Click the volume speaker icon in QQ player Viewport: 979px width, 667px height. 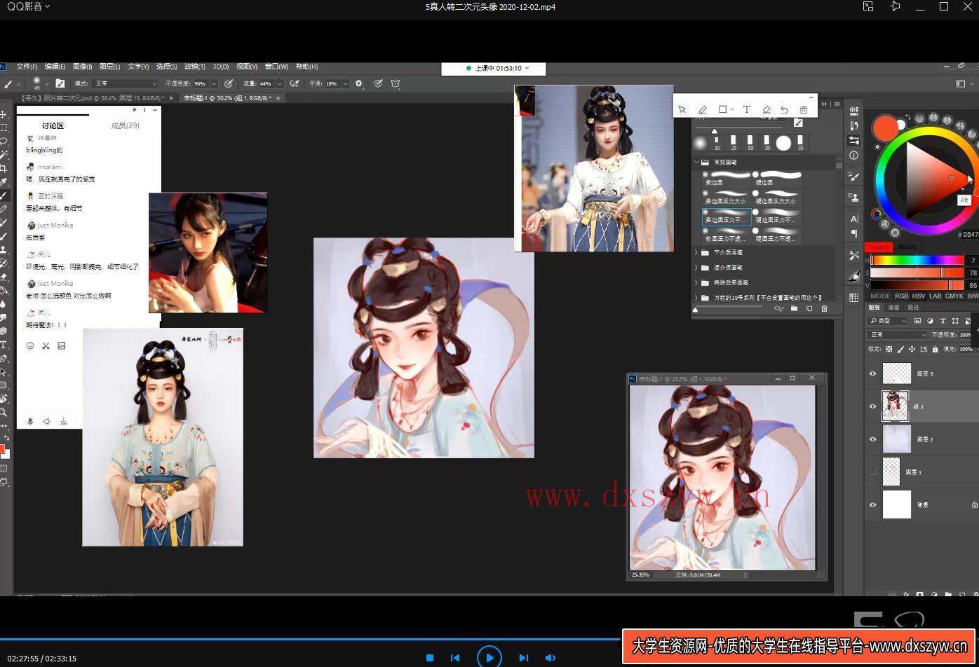click(x=551, y=657)
